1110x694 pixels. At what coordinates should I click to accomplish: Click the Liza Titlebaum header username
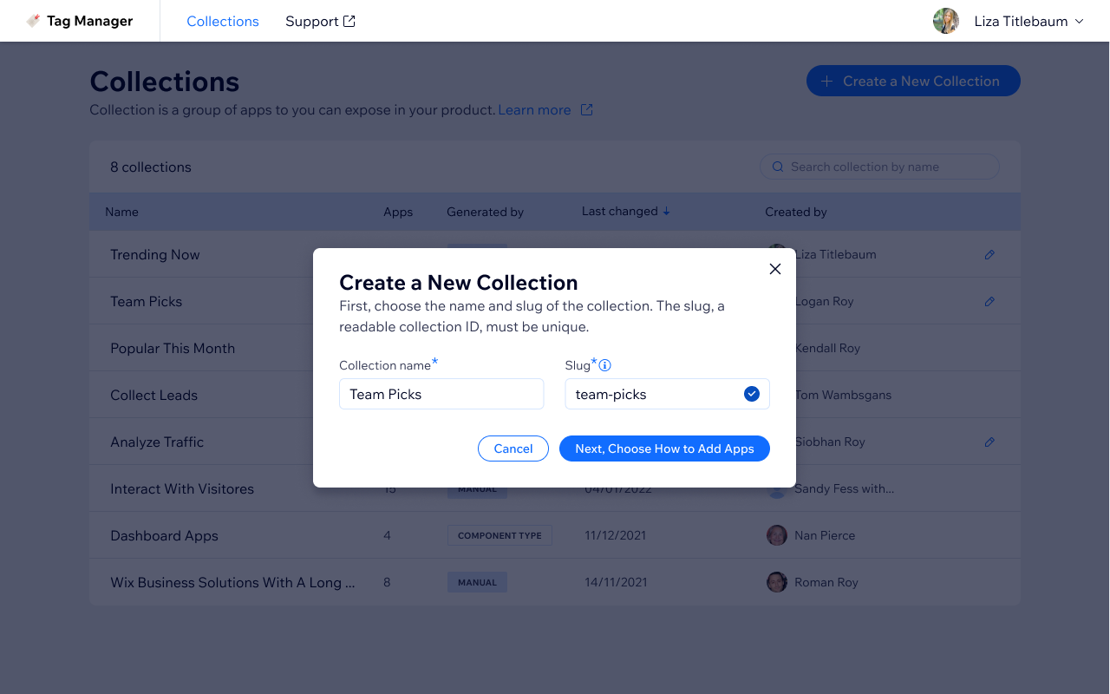click(1021, 21)
